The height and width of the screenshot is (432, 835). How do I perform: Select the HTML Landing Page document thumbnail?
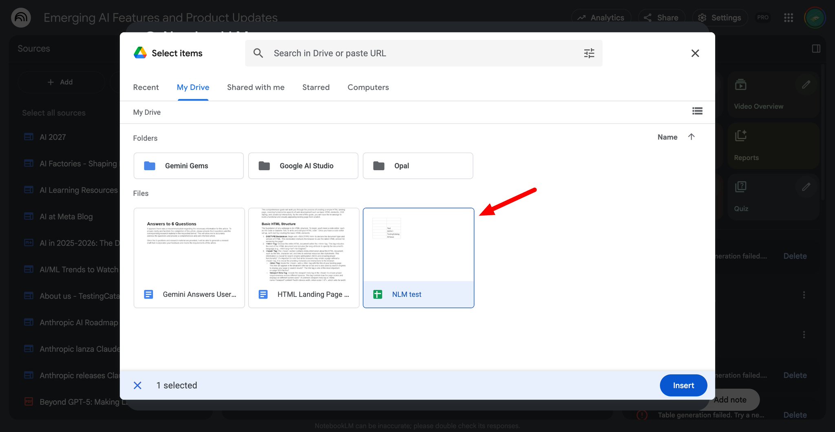point(304,258)
